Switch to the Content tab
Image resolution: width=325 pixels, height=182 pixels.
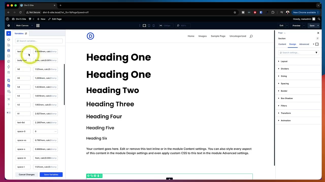click(x=282, y=44)
